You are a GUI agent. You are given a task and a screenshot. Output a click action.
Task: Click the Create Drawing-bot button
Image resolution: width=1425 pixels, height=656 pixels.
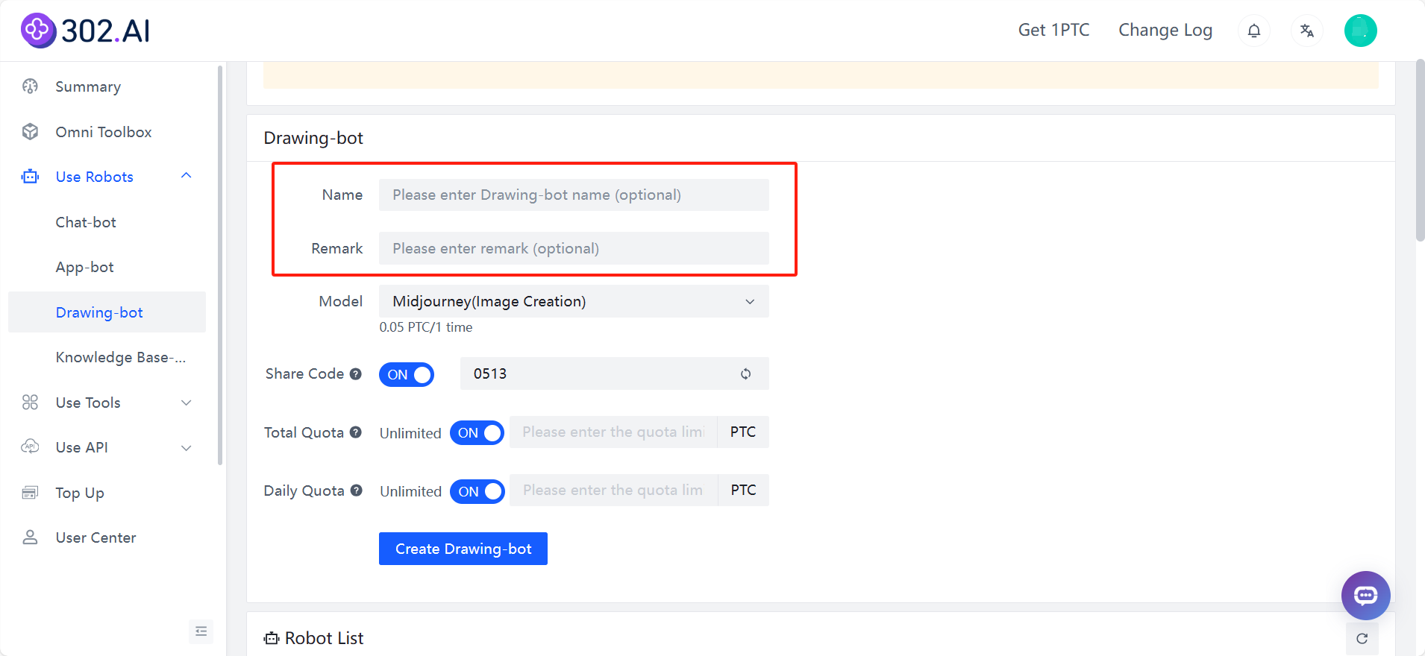click(463, 549)
